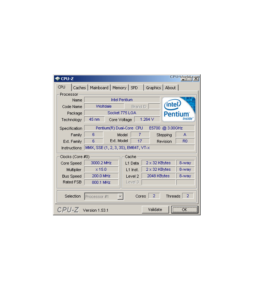Viewport: 254px width, 290px height.
Task: Click the Package value Socket 775 LGA
Action: coord(122,113)
